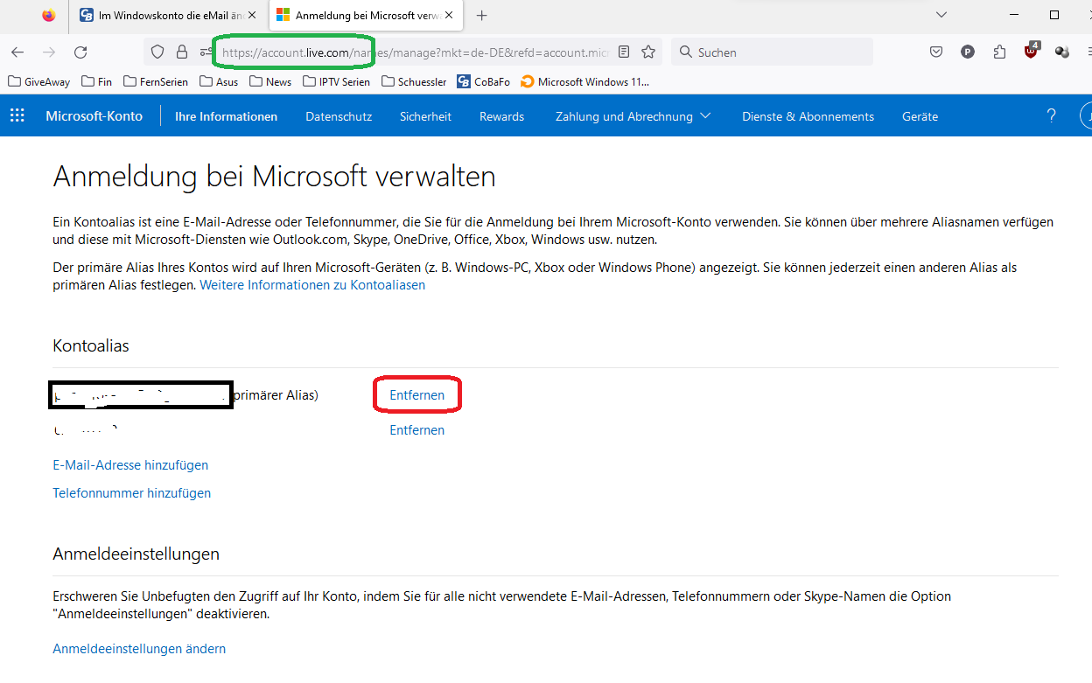Screen dimensions: 1092x683
Task: Click Entfernen for the primary alias
Action: point(416,395)
